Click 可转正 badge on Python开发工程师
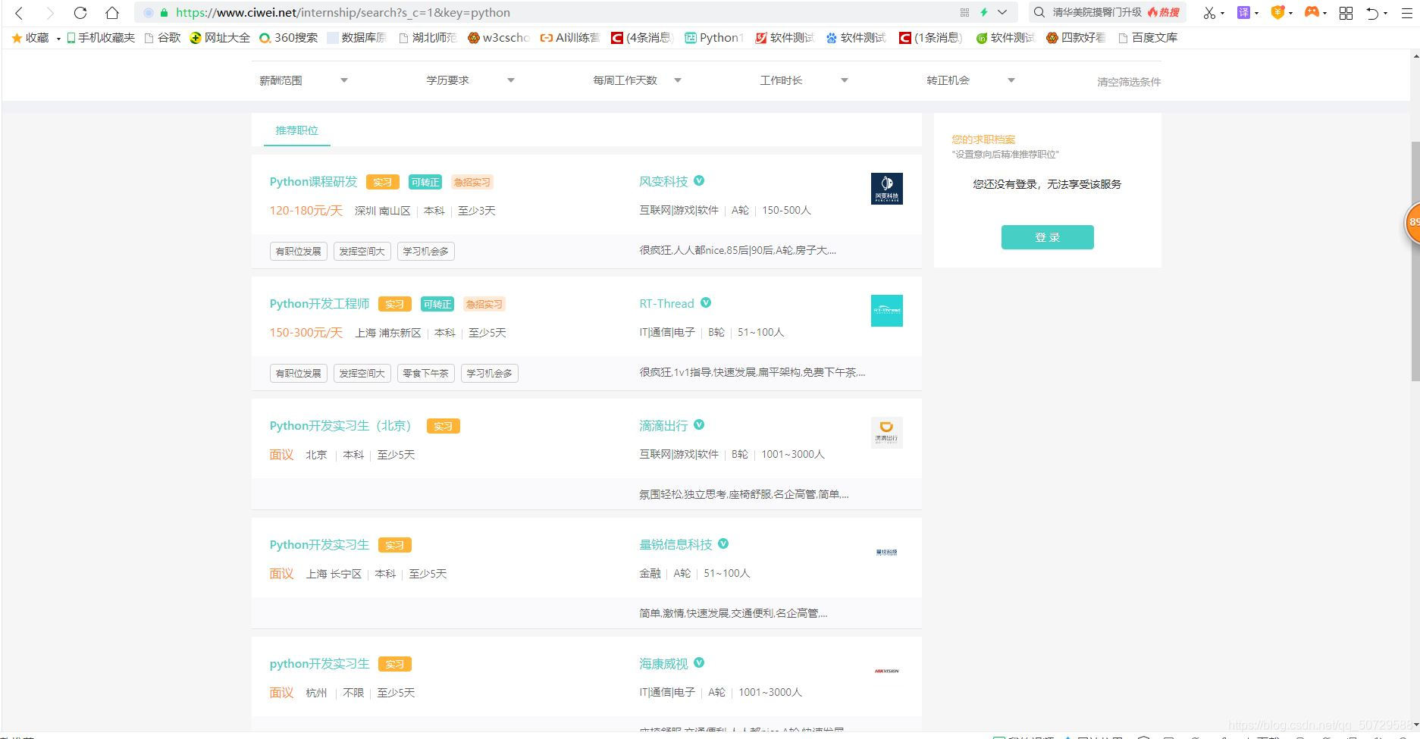 437,304
